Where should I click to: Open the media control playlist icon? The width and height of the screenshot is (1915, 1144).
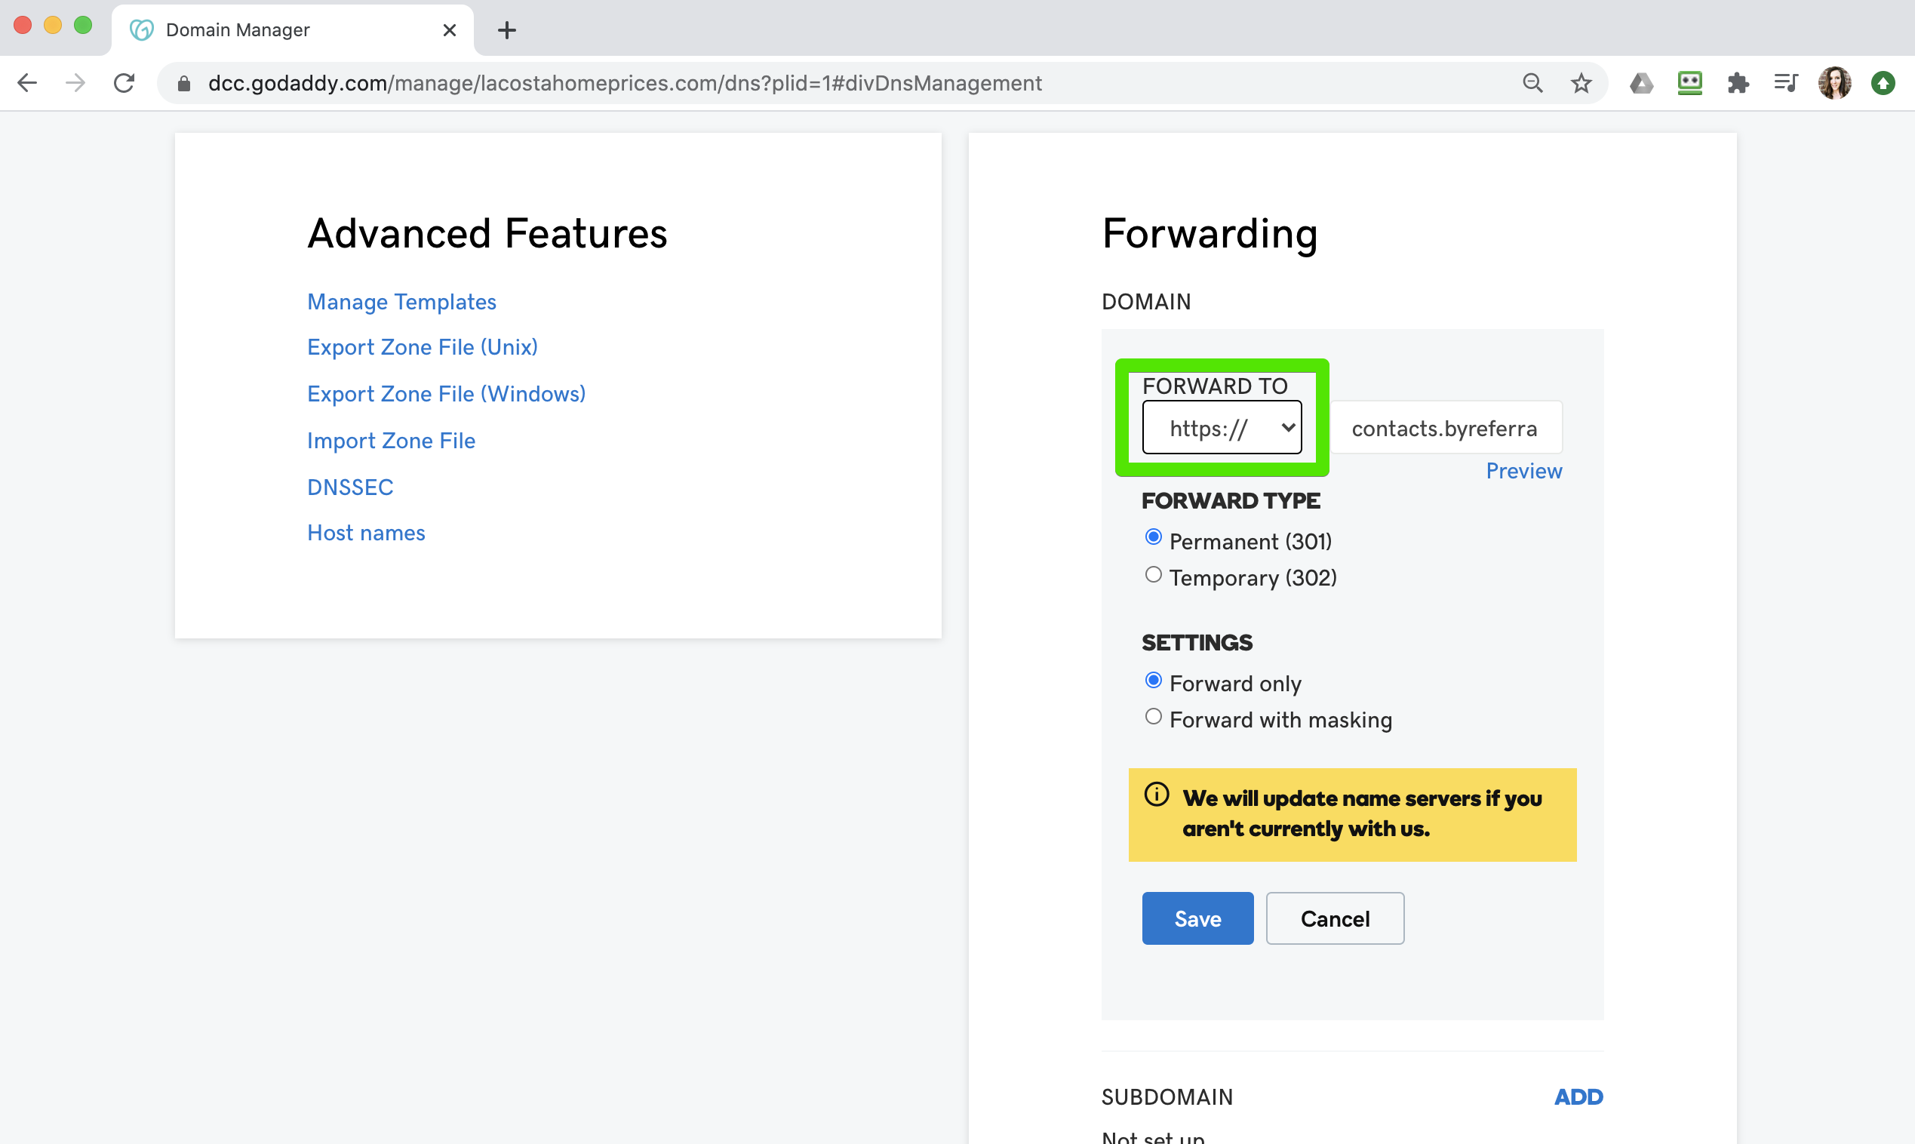1785,82
